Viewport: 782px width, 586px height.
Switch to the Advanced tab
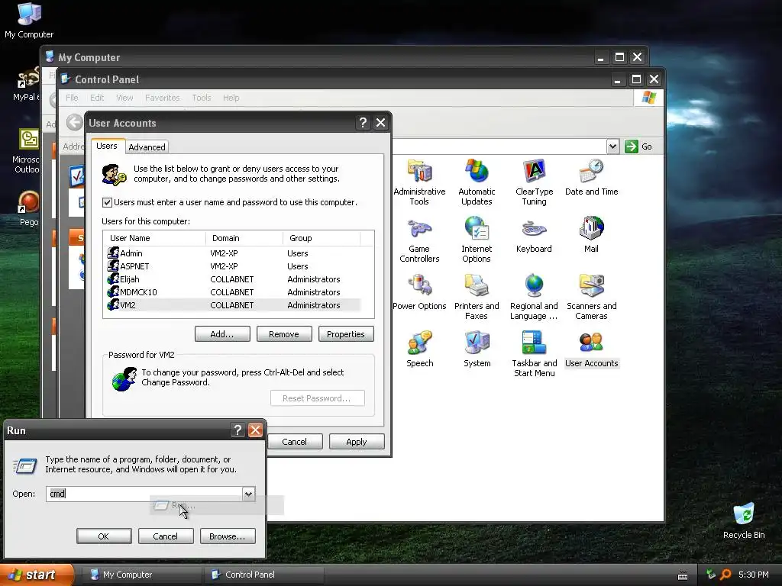click(147, 147)
